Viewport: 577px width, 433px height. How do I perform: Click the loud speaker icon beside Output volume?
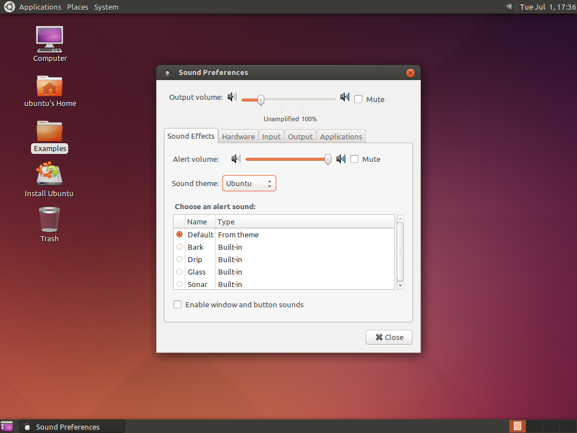pos(344,97)
